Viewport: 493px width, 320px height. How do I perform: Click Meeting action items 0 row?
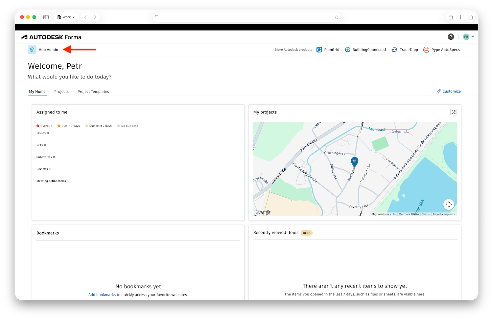[53, 181]
